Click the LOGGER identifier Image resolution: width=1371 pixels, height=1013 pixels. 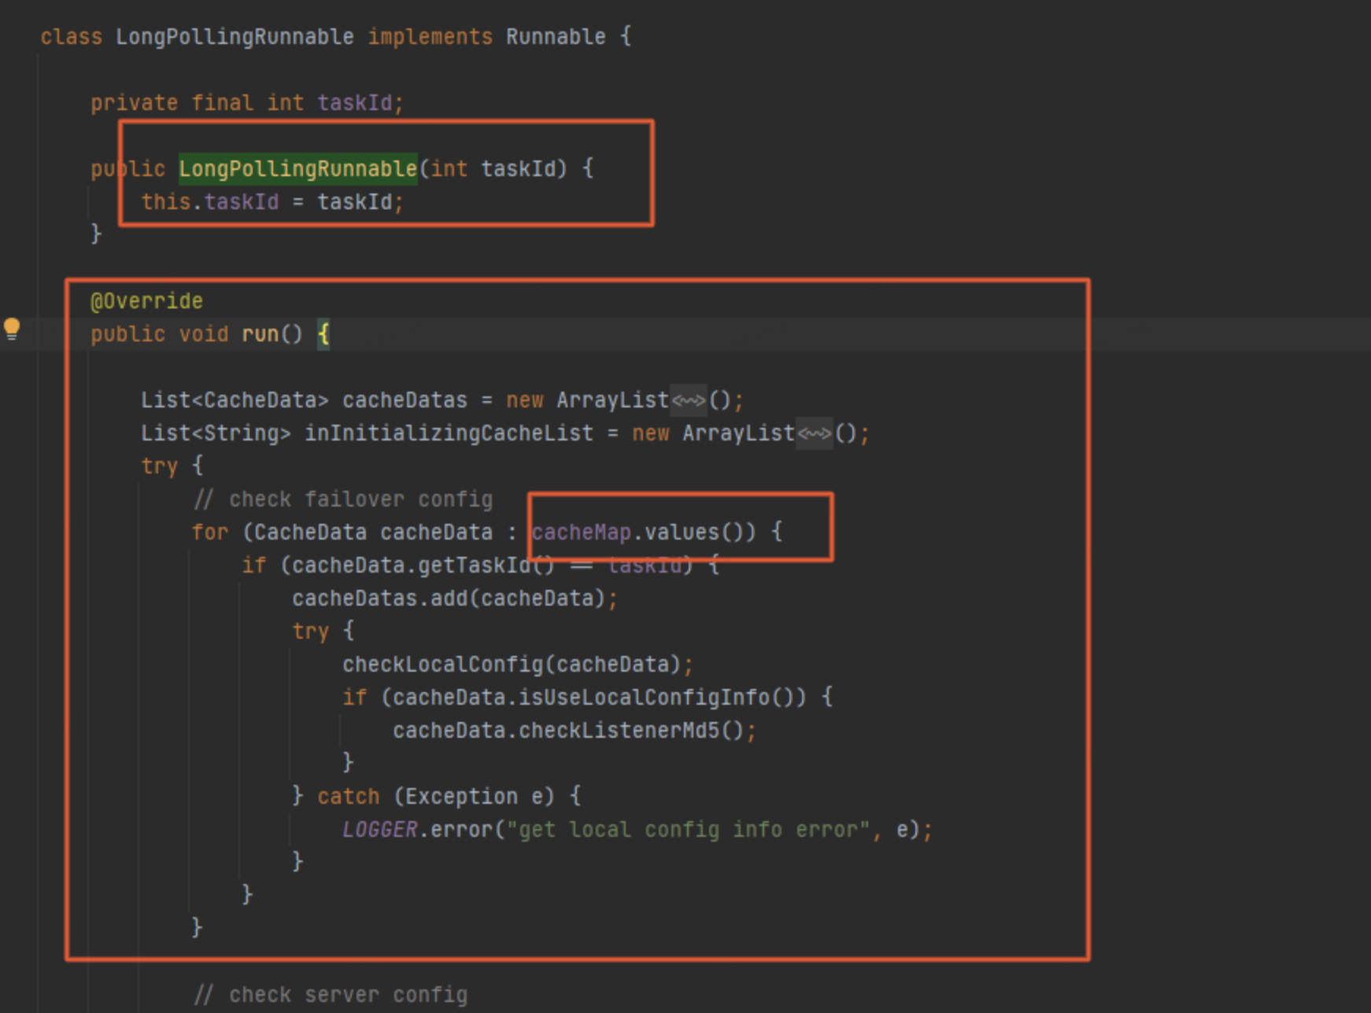pos(379,830)
